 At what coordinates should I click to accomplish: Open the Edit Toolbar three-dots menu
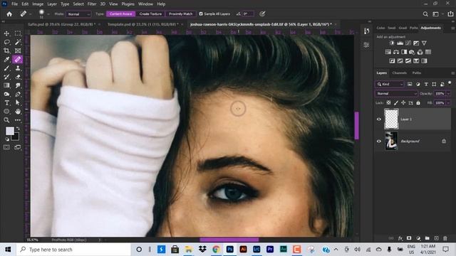click(18, 120)
